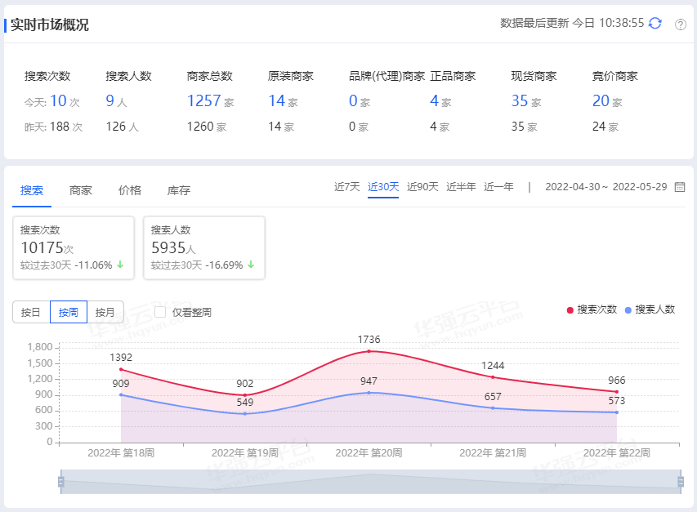Screen dimensions: 697x512
Task: Toggle 搜索人数 legend blue dot
Action: (628, 310)
